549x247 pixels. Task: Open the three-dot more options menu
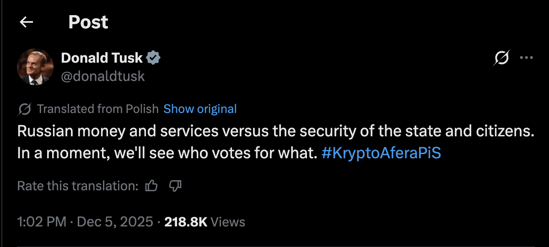pyautogui.click(x=527, y=58)
